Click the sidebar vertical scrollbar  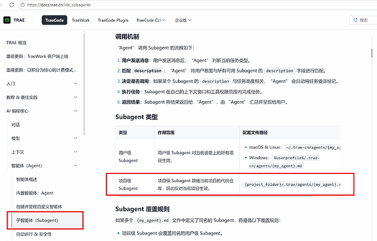[x=84, y=84]
